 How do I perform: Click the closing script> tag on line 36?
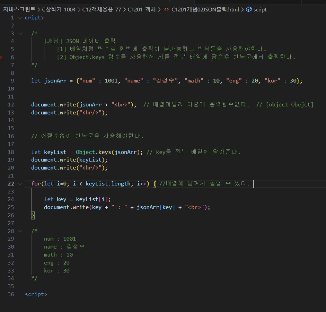pyautogui.click(x=36, y=294)
